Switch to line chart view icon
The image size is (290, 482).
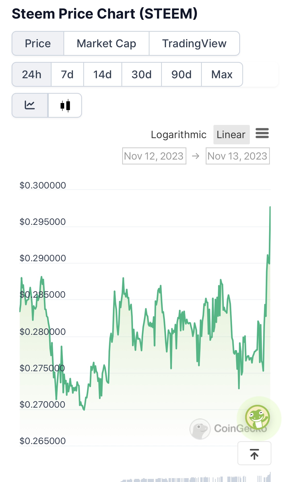point(30,105)
